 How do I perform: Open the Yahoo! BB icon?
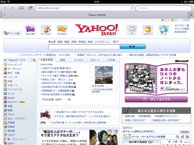tap(30, 30)
